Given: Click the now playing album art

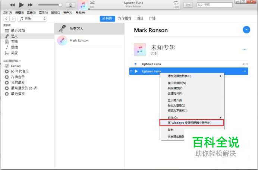Looking at the screenshot, I should (x=83, y=5).
